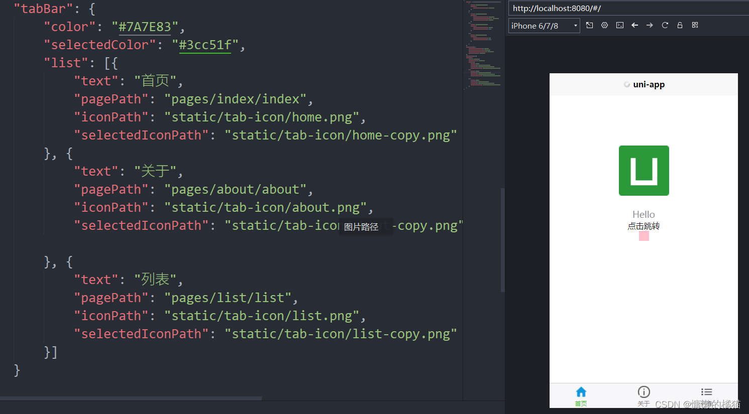The width and height of the screenshot is (749, 414).
Task: Click "pages/list/list" path string
Action: coord(228,298)
